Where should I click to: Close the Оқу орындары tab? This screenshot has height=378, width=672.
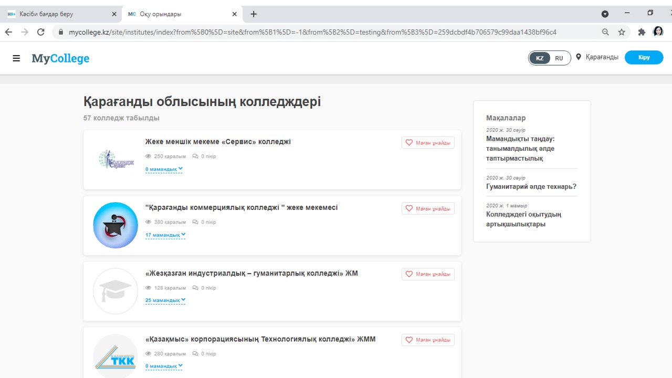click(x=235, y=14)
